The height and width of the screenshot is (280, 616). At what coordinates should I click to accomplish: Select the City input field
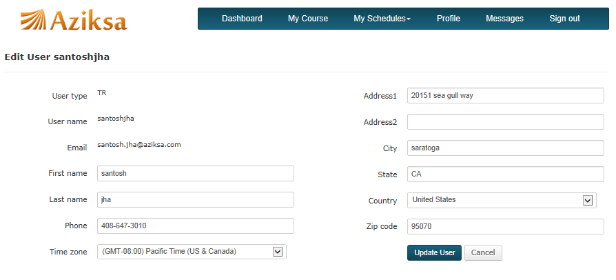[506, 148]
